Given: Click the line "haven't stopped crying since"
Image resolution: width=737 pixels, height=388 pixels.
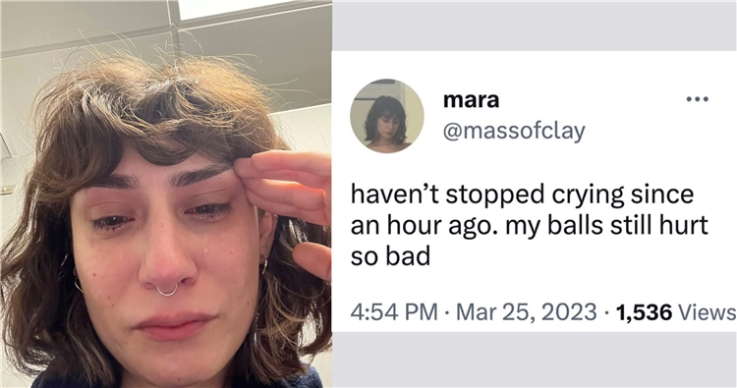Looking at the screenshot, I should click(522, 194).
